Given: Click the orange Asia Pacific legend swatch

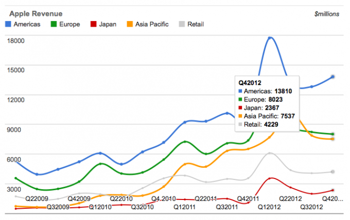Looking at the screenshot, I should 130,24.
